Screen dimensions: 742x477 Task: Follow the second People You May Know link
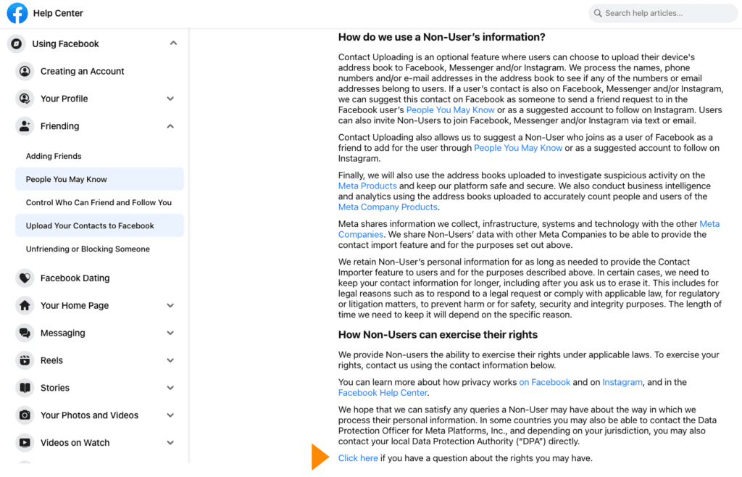click(517, 148)
